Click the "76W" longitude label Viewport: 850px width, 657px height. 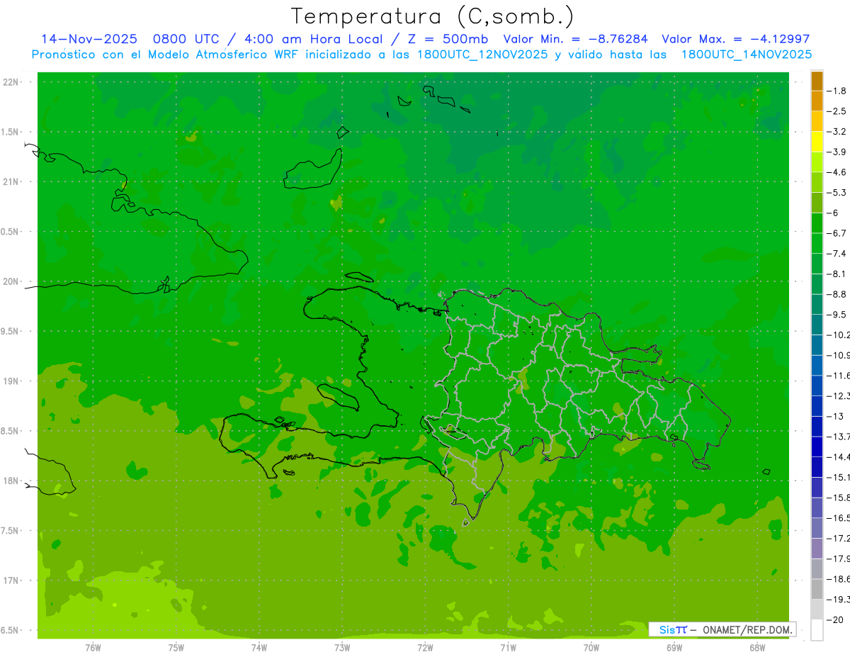93,647
